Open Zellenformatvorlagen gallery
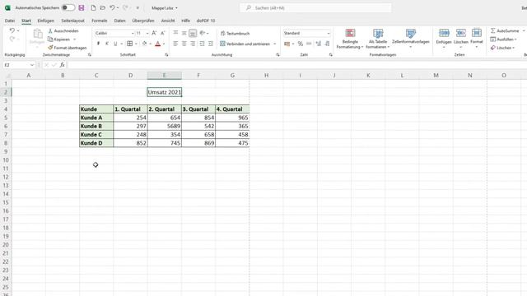Screen dimensions: 527x296 pos(411,39)
